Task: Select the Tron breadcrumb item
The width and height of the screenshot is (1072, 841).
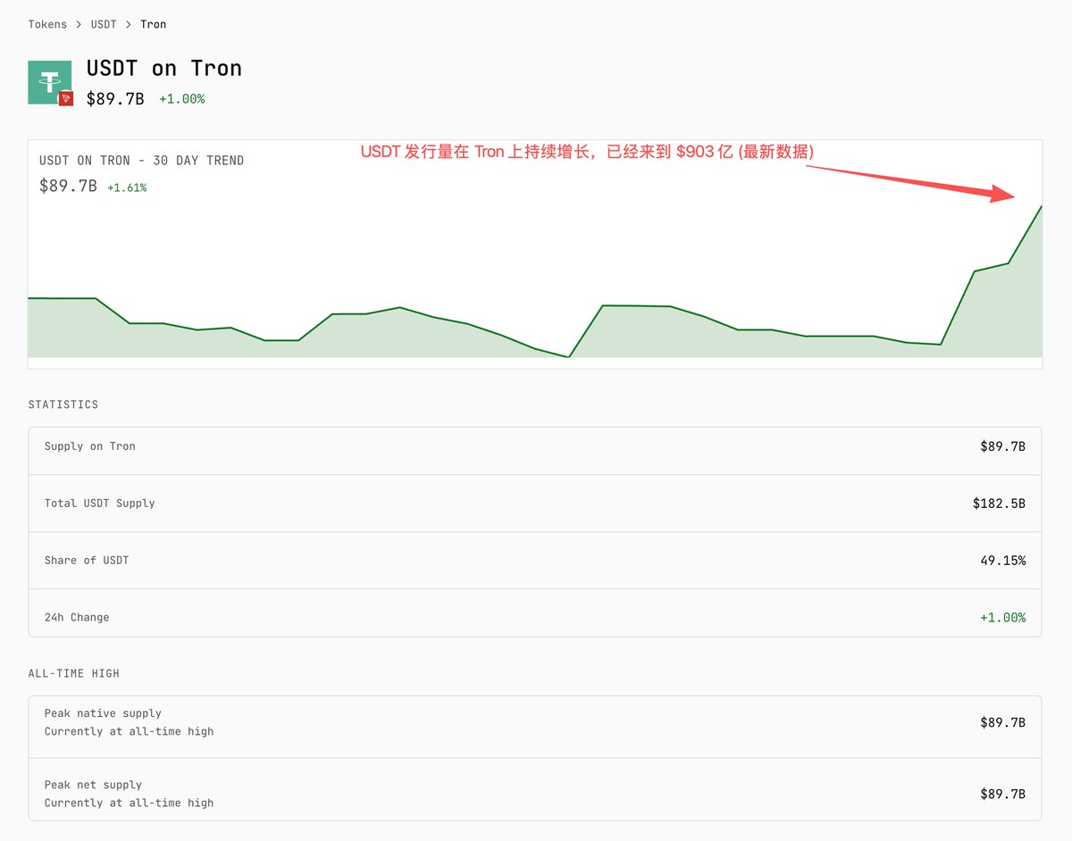Action: pos(153,24)
